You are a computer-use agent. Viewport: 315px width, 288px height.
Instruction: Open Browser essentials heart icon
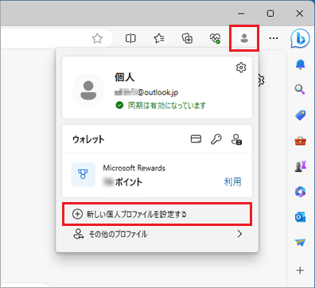click(x=216, y=39)
